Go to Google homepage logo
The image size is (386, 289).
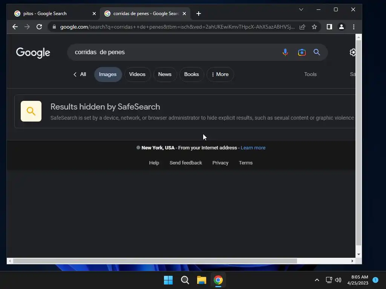pyautogui.click(x=33, y=53)
